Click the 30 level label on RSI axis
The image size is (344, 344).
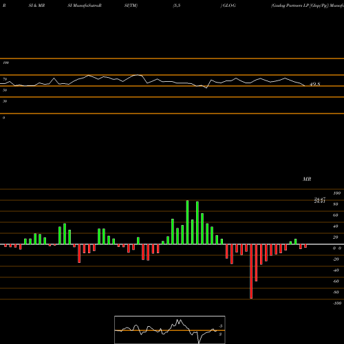[5, 101]
